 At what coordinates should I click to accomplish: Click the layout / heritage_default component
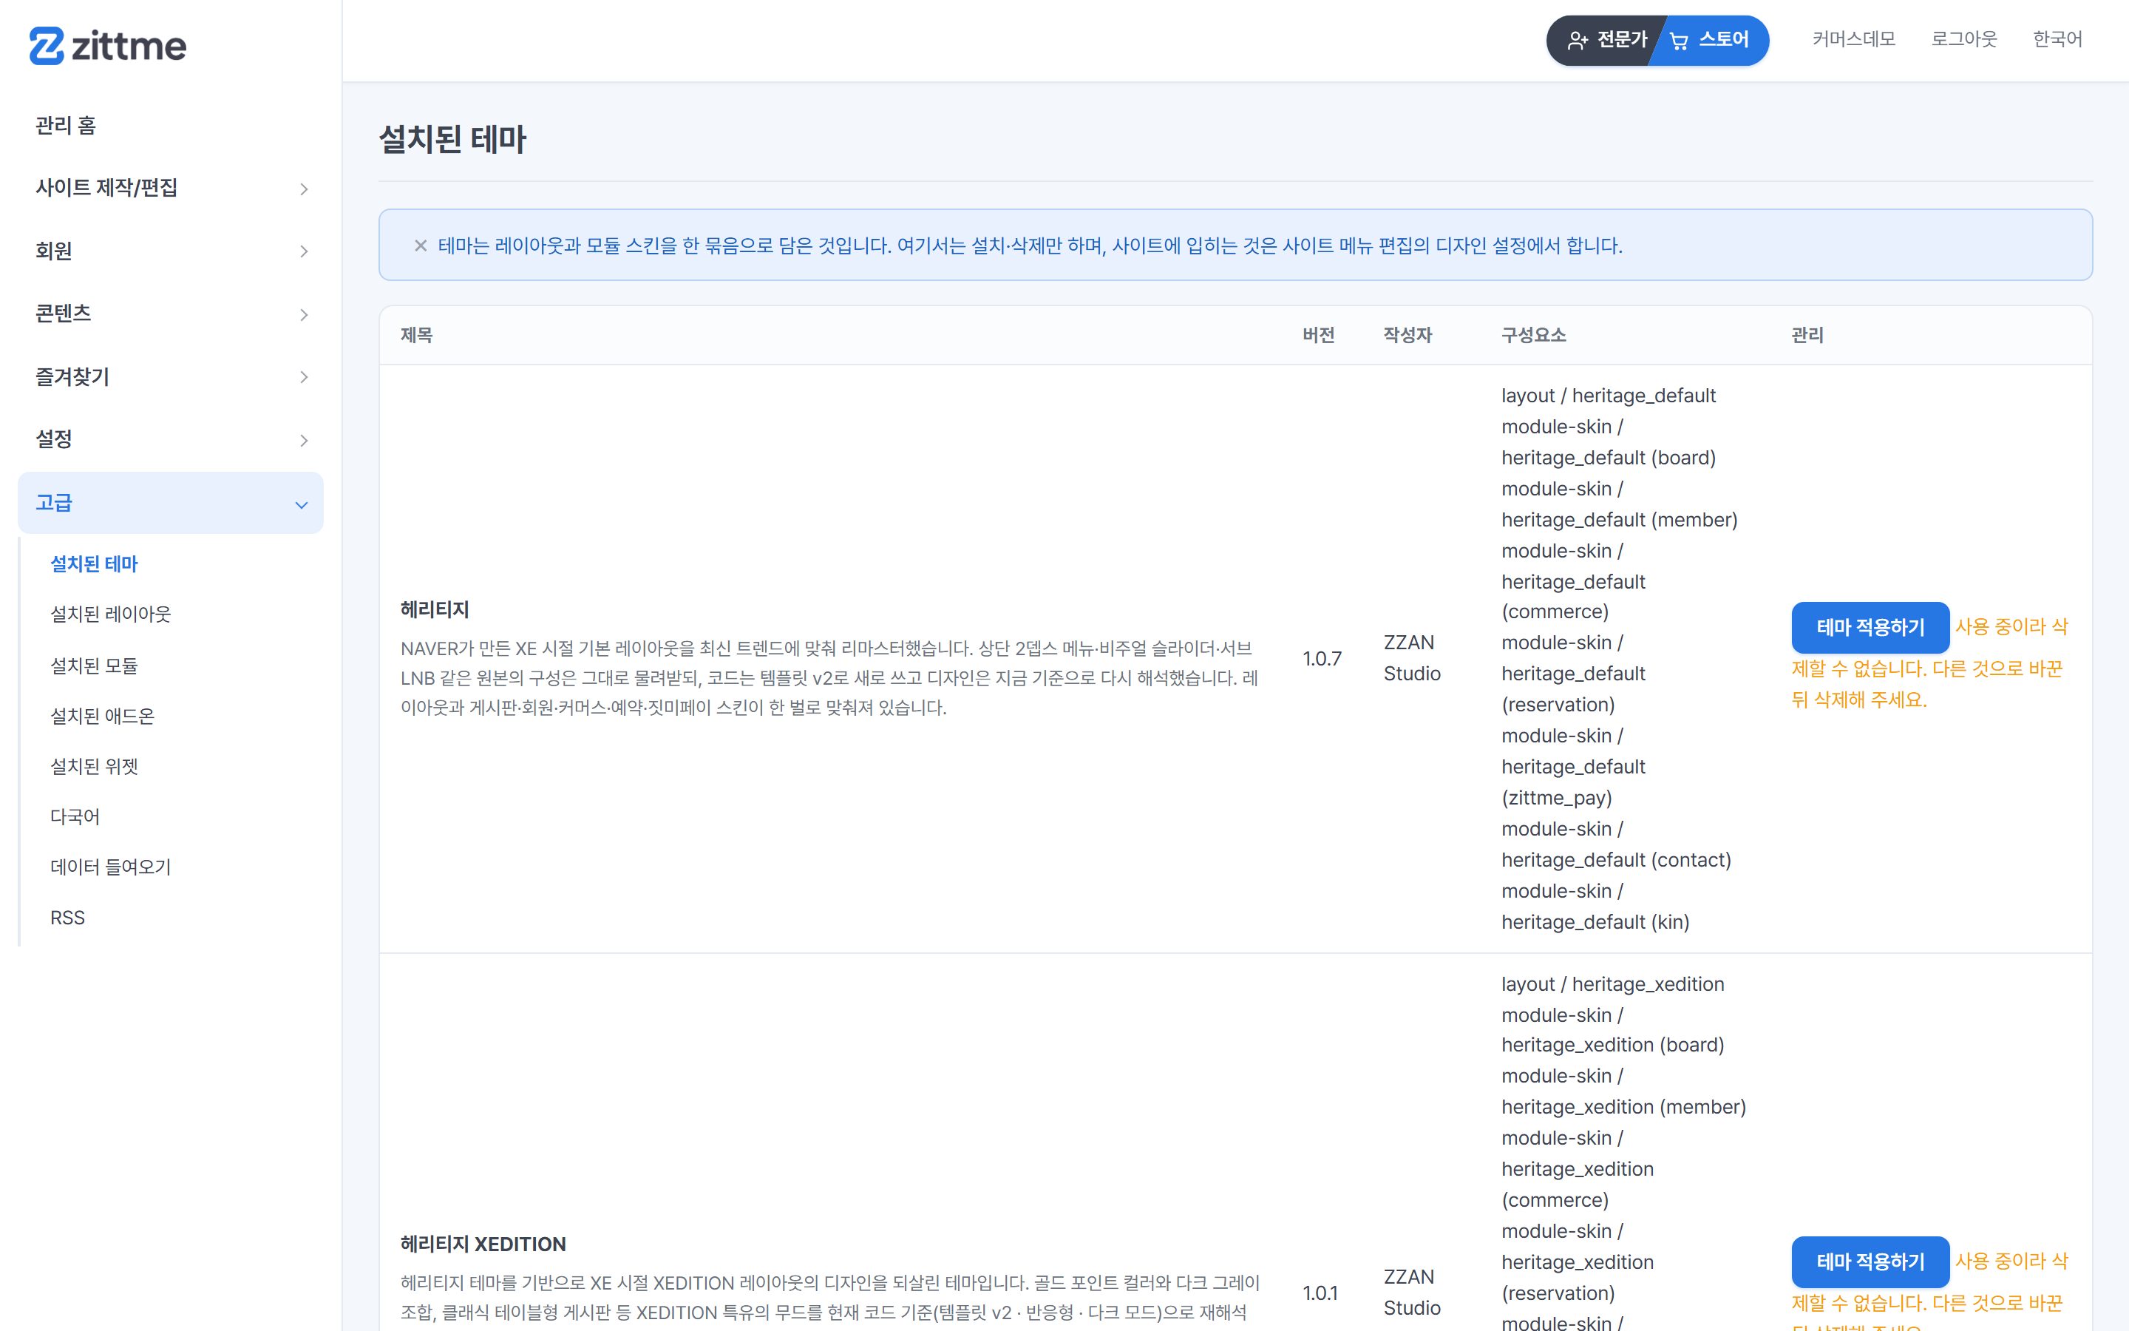[1608, 396]
